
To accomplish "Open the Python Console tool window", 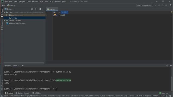I will coord(22,93).
